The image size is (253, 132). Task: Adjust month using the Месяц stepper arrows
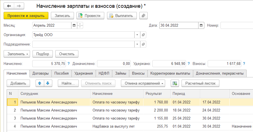click(x=80, y=25)
